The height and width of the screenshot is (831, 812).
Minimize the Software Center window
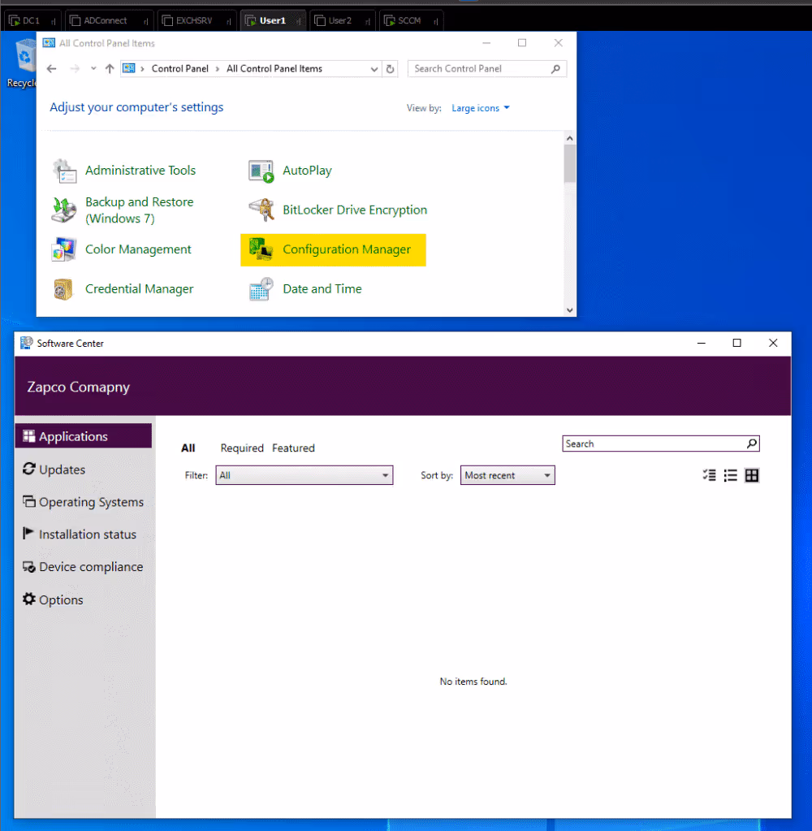[x=702, y=344]
